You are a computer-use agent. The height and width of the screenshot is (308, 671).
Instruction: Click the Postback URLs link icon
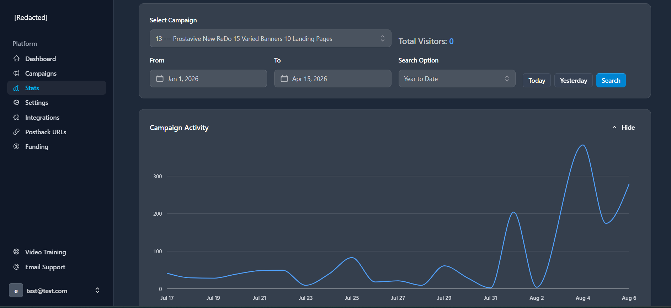(x=16, y=132)
